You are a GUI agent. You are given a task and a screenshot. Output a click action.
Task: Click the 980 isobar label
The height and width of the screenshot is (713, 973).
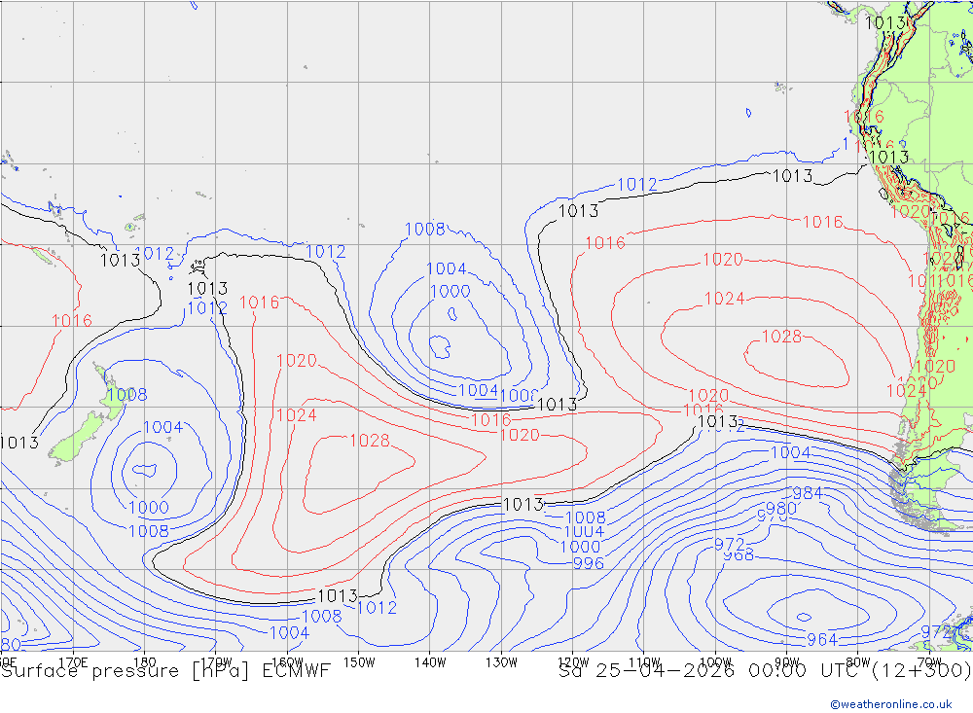point(780,509)
